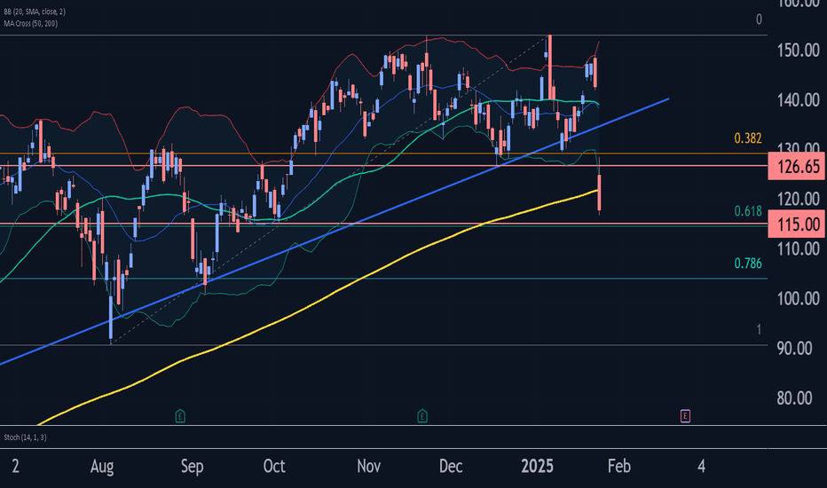Click the Oct label on time axis
The image size is (827, 488).
(274, 467)
